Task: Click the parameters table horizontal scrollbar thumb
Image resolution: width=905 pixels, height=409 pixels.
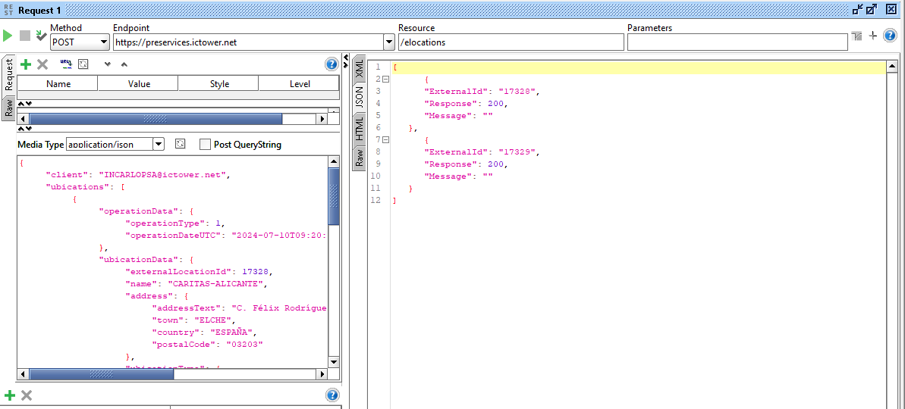Action: click(x=156, y=119)
